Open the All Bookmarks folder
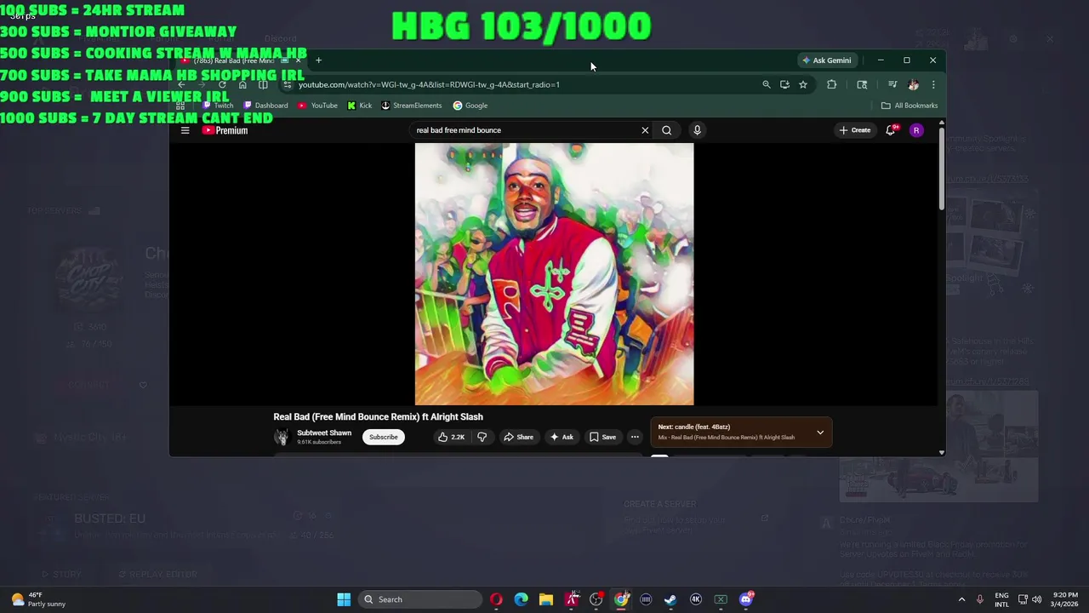 pos(909,106)
